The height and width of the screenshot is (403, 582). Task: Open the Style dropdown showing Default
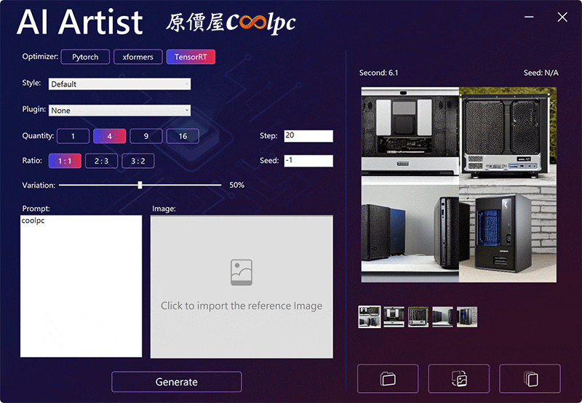pos(119,84)
